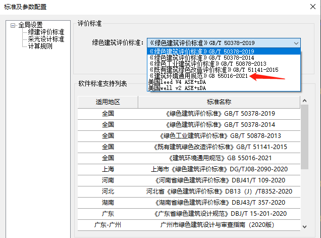Choose 美国leed V4 ASE+sDA option
Screen dimensions: 321x238
(224, 82)
